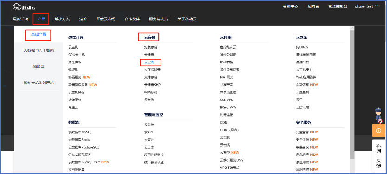387x174 pixels.
Task: Click the 移动云 5G cloud logo
Action: tap(24, 7)
